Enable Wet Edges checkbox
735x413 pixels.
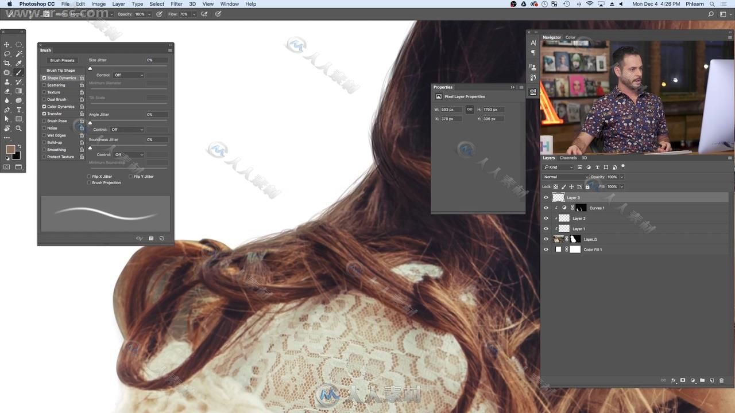coord(44,135)
